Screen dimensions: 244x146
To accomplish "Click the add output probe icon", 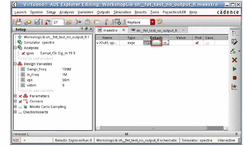I will tap(233, 51).
